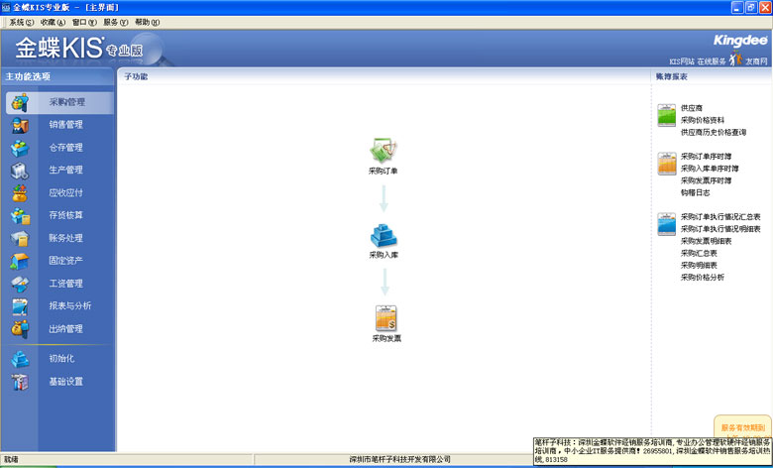Open 采购发票明细表 link
Screen dimensions: 773x468
(x=706, y=241)
